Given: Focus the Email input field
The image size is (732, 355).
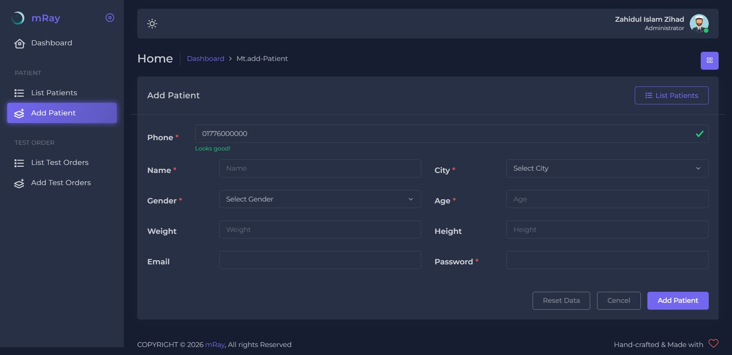Looking at the screenshot, I should click(320, 260).
